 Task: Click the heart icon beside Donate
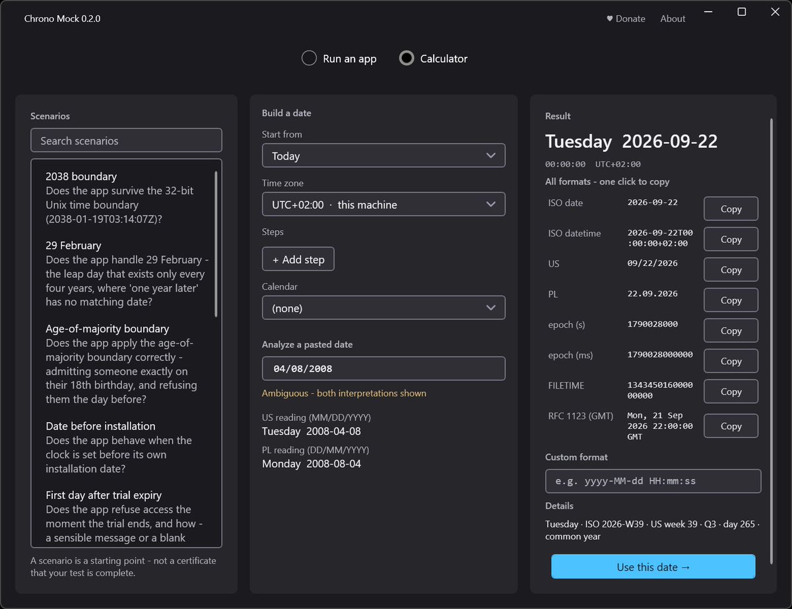click(x=610, y=19)
